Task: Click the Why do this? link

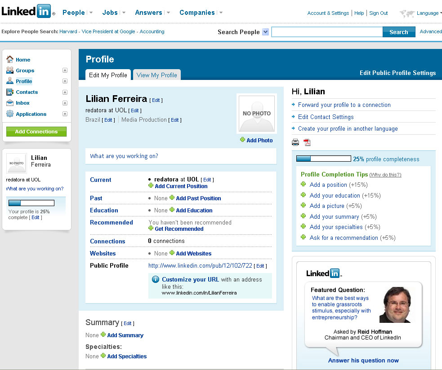Action: [x=385, y=175]
